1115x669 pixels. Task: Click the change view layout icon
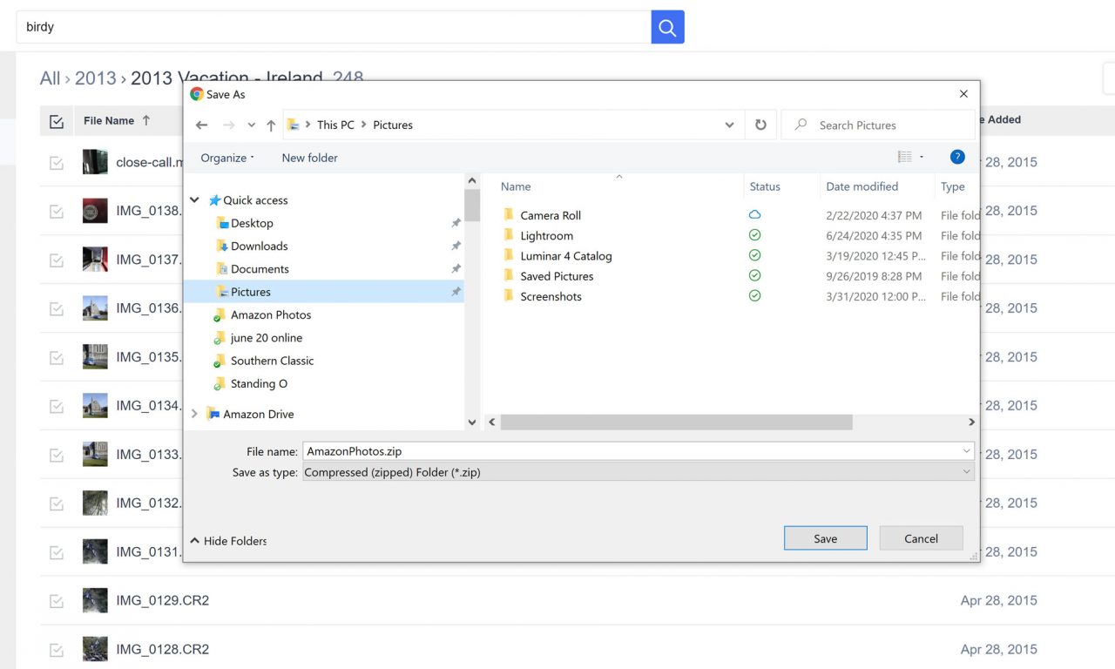[x=905, y=158]
